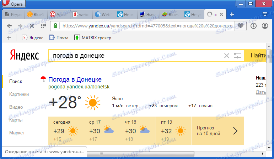Go forward with the forward arrow

[20, 26]
